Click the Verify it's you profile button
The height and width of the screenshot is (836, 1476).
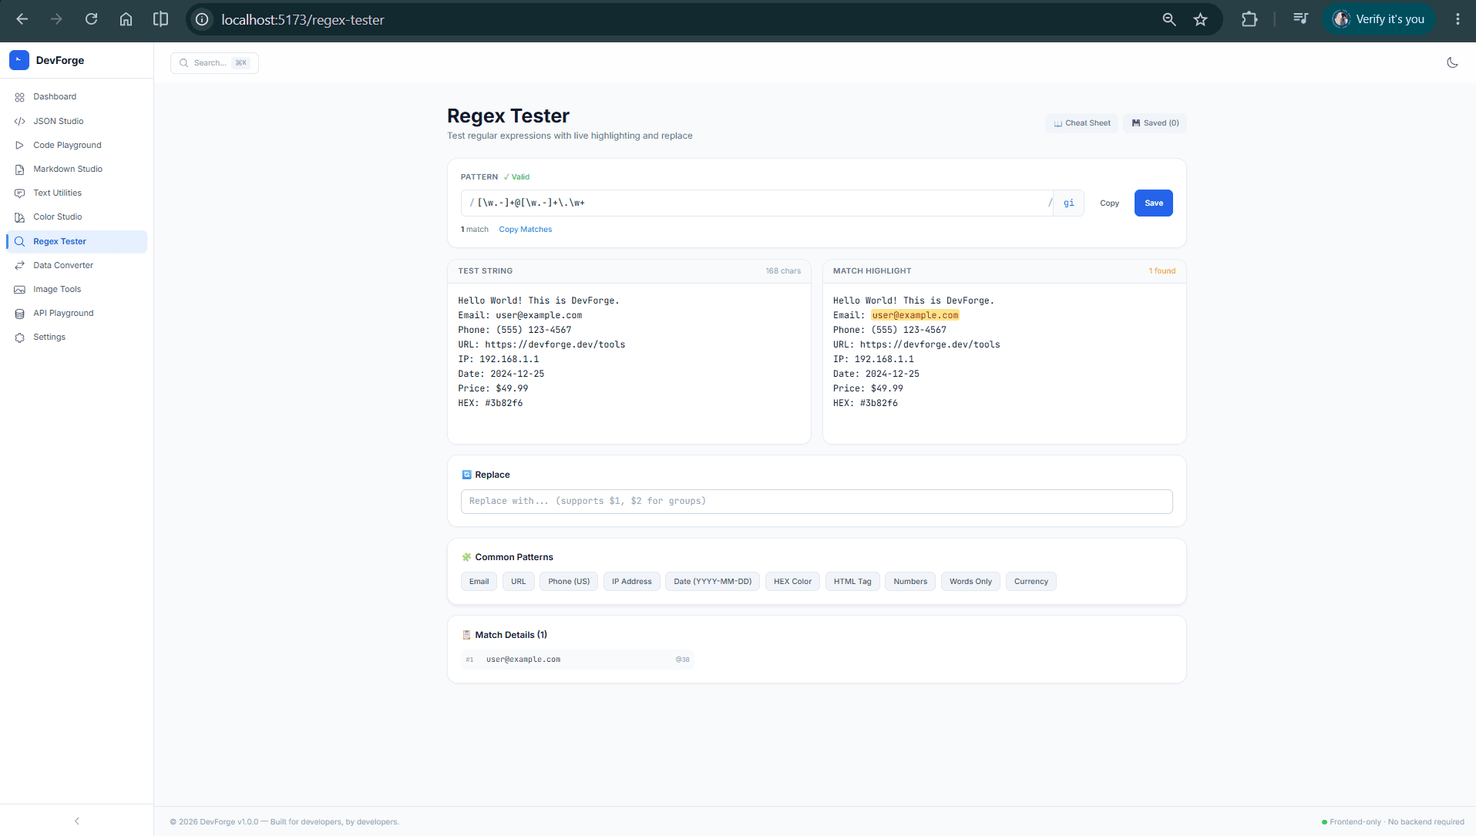click(x=1379, y=19)
